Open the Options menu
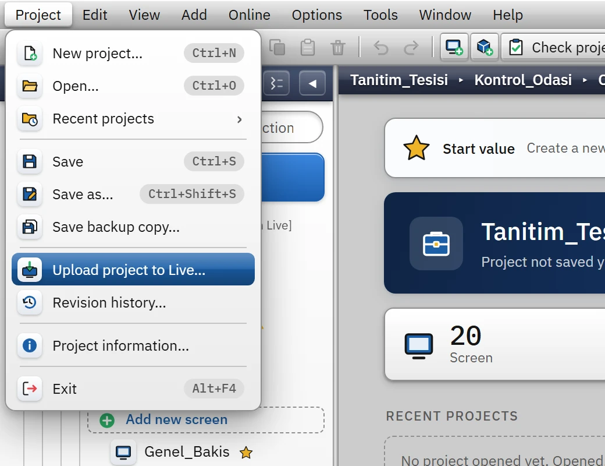 [317, 15]
